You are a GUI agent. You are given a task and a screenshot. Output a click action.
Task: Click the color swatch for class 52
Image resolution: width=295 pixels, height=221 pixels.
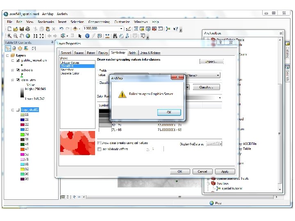(23, 154)
